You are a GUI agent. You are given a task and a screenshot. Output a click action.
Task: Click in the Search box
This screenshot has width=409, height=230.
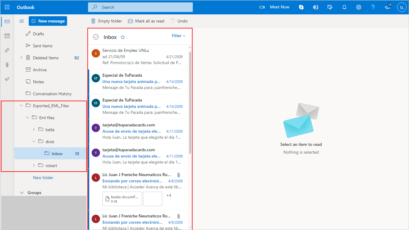tap(140, 7)
